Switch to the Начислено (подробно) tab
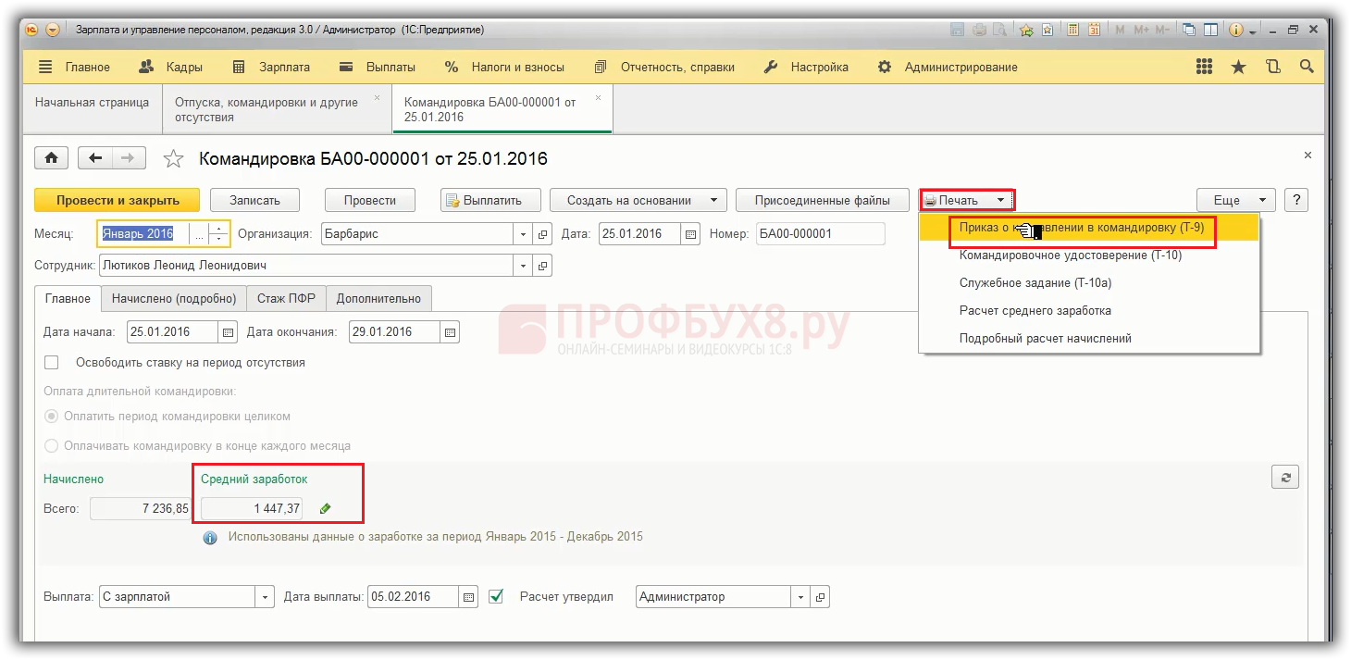Image resolution: width=1351 pixels, height=660 pixels. point(174,298)
